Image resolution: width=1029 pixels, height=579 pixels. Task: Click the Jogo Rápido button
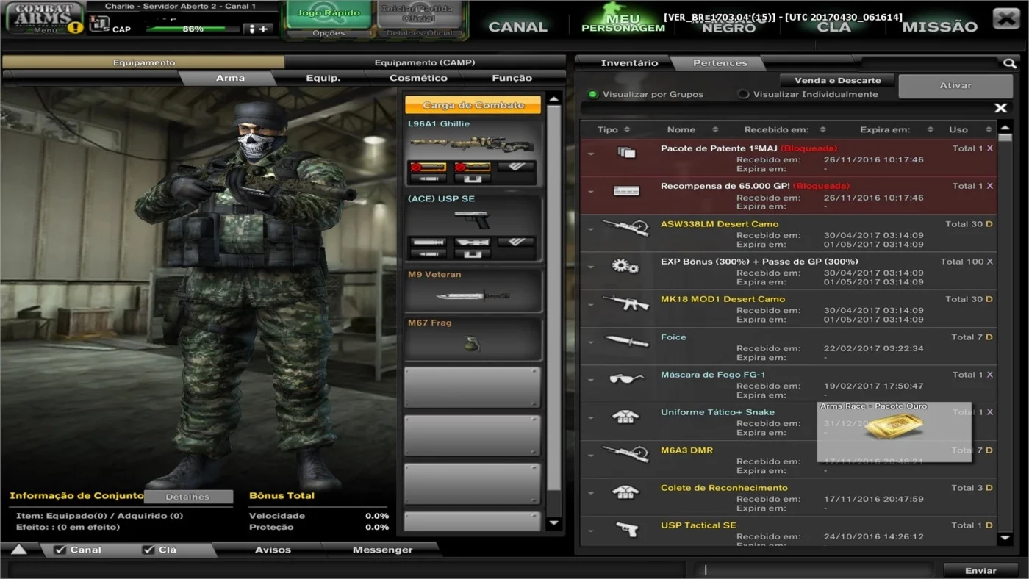point(329,14)
